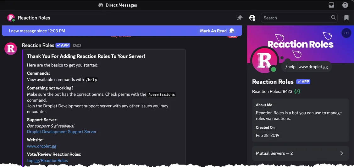
Task: Click the Support Server: heading
Action: click(x=42, y=120)
